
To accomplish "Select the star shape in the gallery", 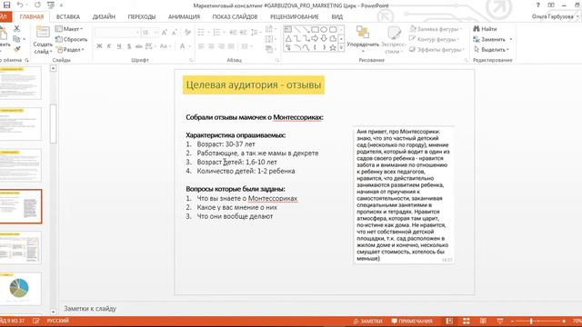I will tap(333, 47).
